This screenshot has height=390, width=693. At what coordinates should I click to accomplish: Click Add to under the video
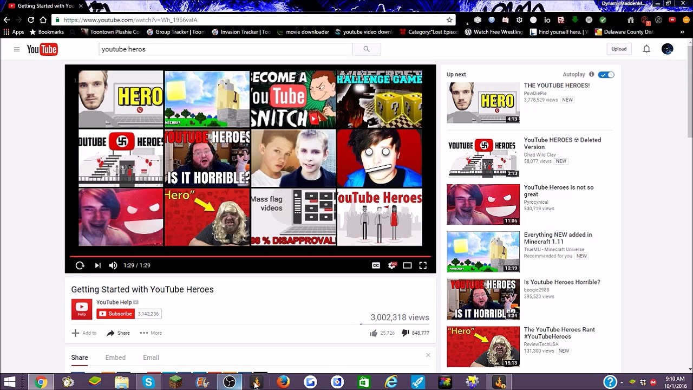(84, 333)
